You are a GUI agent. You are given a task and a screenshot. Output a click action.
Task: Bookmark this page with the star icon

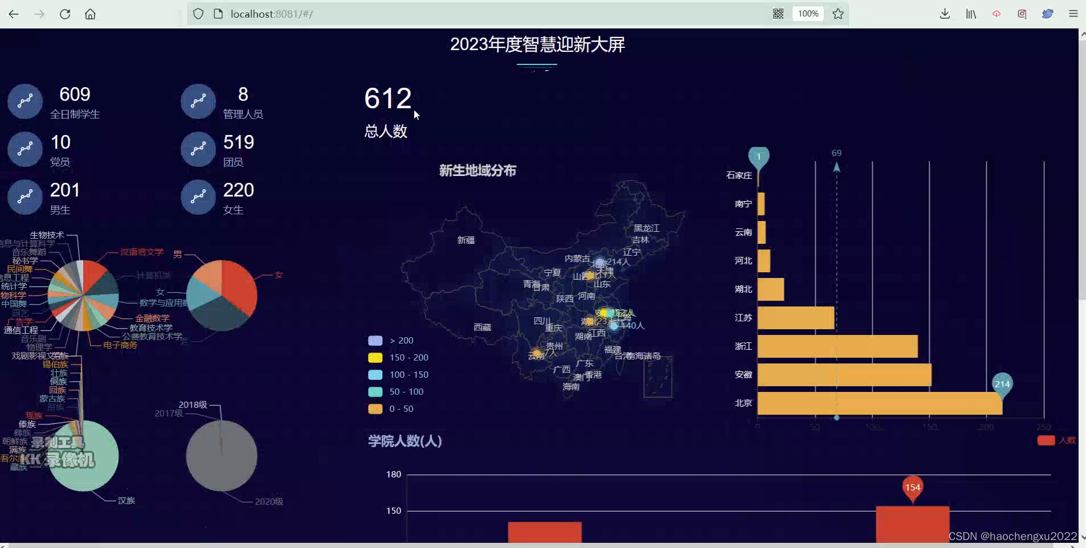point(838,14)
